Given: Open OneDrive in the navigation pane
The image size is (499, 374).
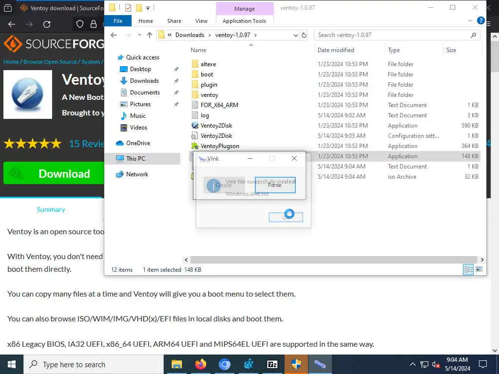Looking at the screenshot, I should [x=138, y=143].
